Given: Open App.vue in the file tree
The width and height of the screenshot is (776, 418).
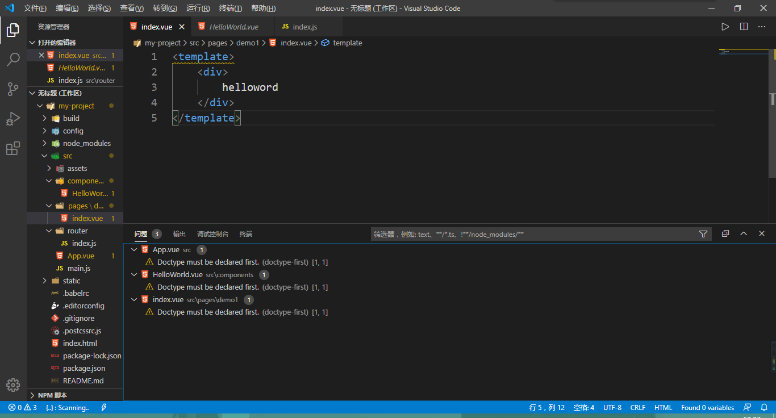Looking at the screenshot, I should coord(75,256).
